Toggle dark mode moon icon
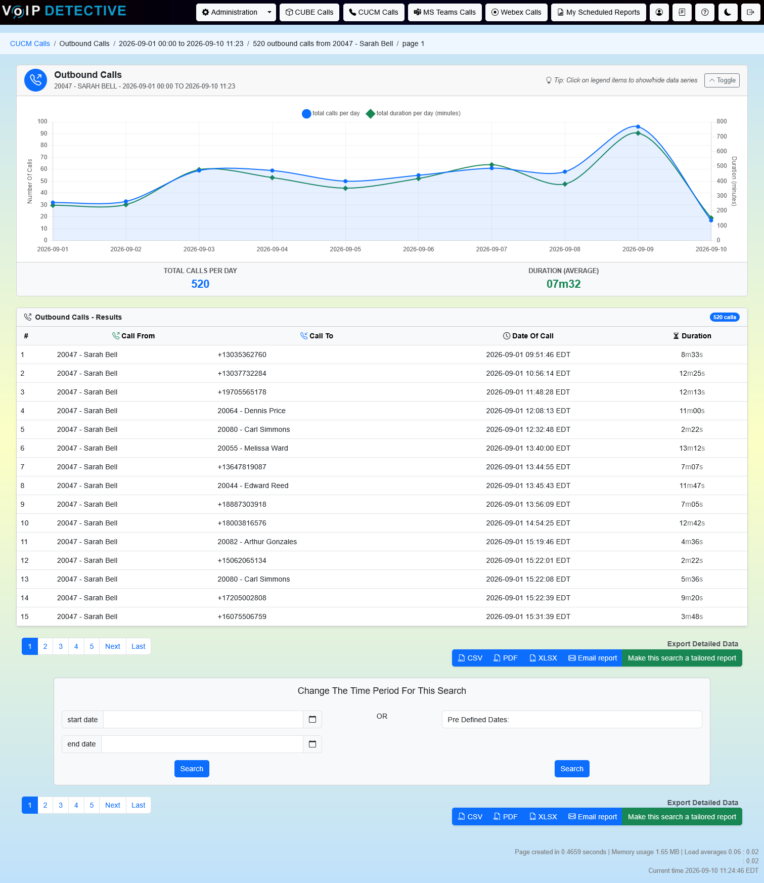 point(728,12)
